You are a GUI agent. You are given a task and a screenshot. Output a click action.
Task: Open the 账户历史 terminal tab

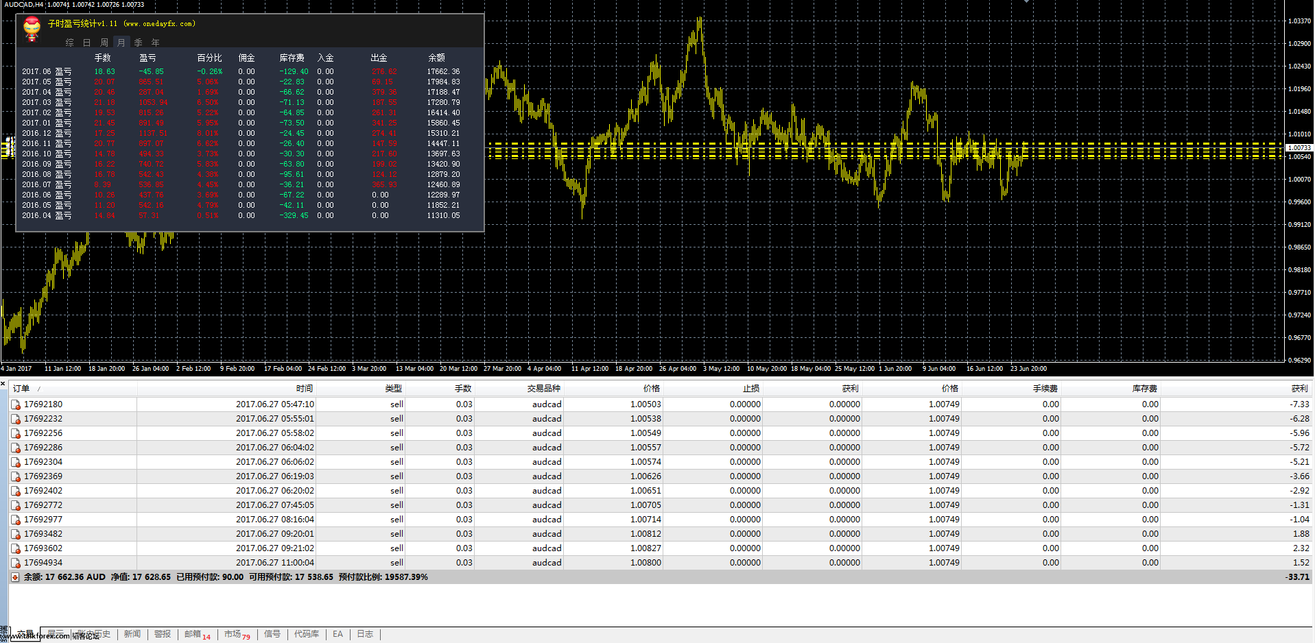93,634
